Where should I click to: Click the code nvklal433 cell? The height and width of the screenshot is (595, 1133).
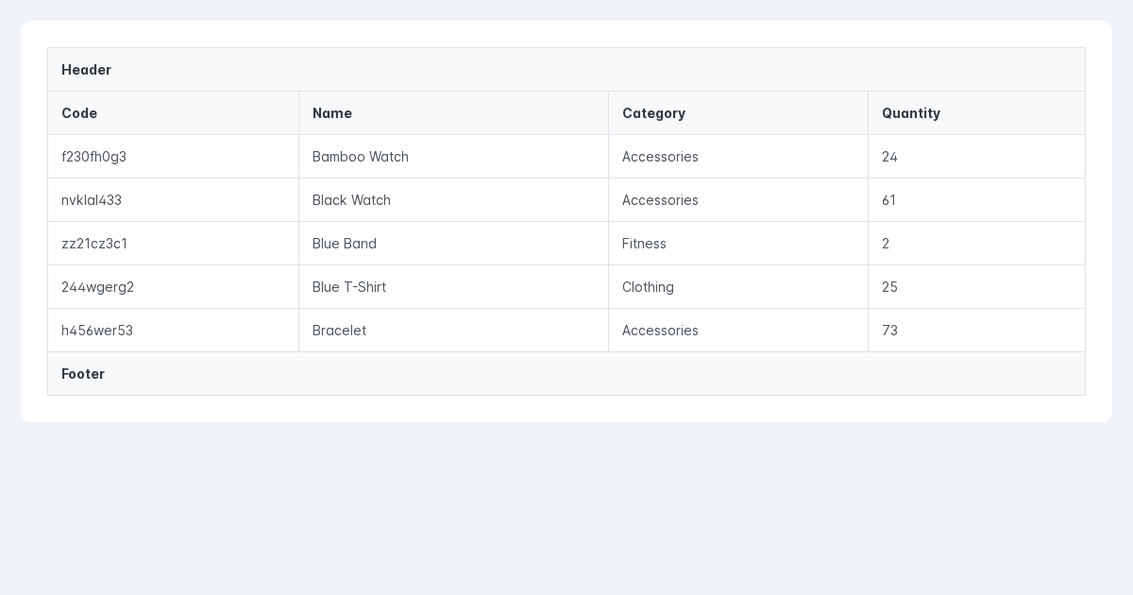click(x=92, y=200)
